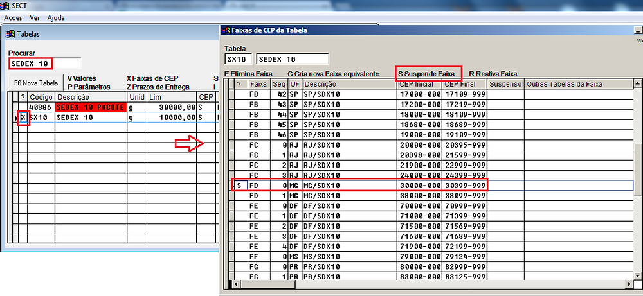Open the Ver menu
Viewport: 643px width, 296px height.
point(35,17)
